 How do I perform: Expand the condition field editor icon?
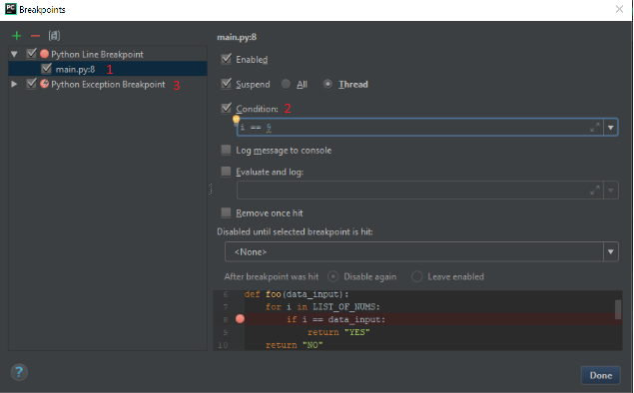(x=594, y=128)
